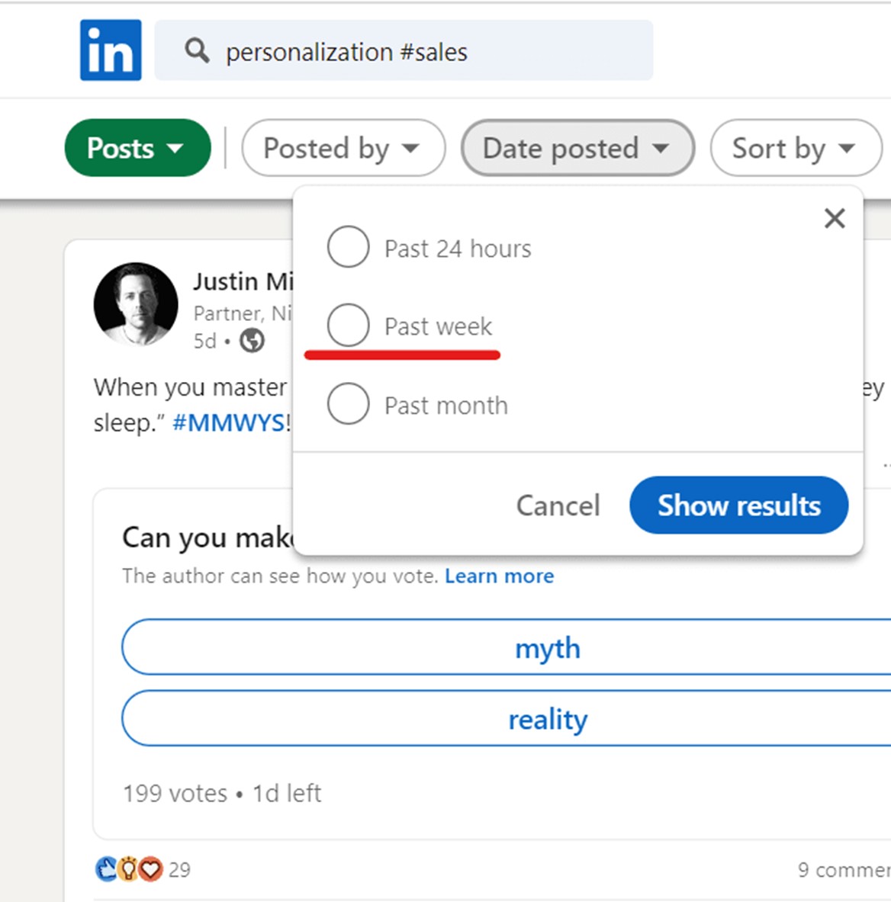The height and width of the screenshot is (902, 891).
Task: Open Justin's profile photo
Action: click(136, 304)
